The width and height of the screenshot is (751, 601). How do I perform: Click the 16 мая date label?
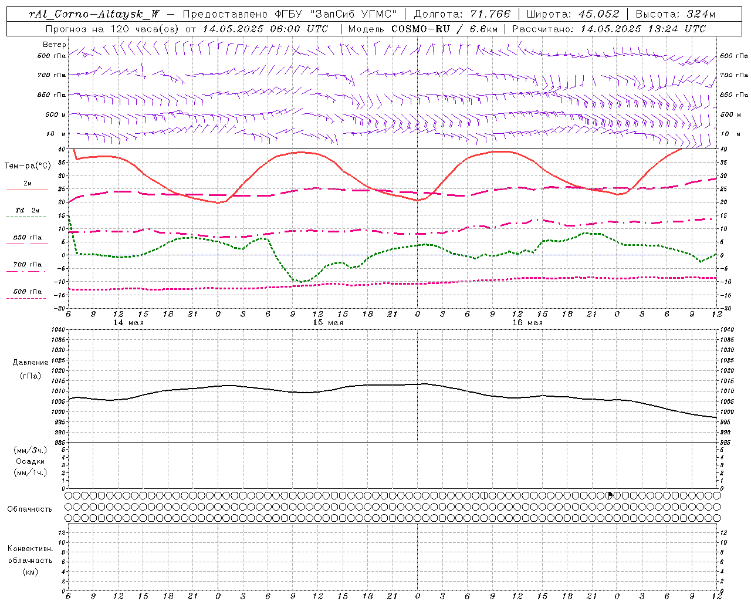527,323
